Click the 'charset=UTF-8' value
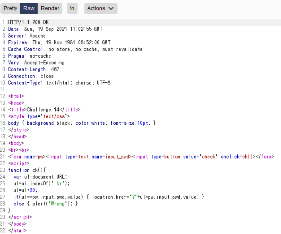281x234 pixels. [x=93, y=83]
